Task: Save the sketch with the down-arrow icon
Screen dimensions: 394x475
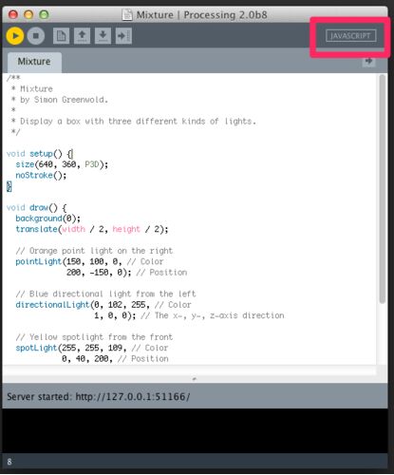Action: (103, 36)
